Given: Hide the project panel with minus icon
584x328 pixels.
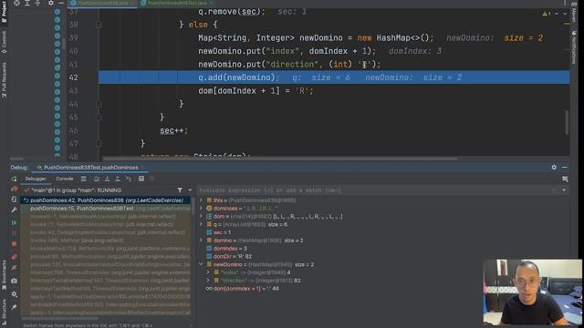Looking at the screenshot, I should pyautogui.click(x=61, y=3).
